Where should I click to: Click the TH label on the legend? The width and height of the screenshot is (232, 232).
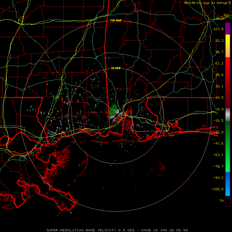pyautogui.click(x=221, y=201)
